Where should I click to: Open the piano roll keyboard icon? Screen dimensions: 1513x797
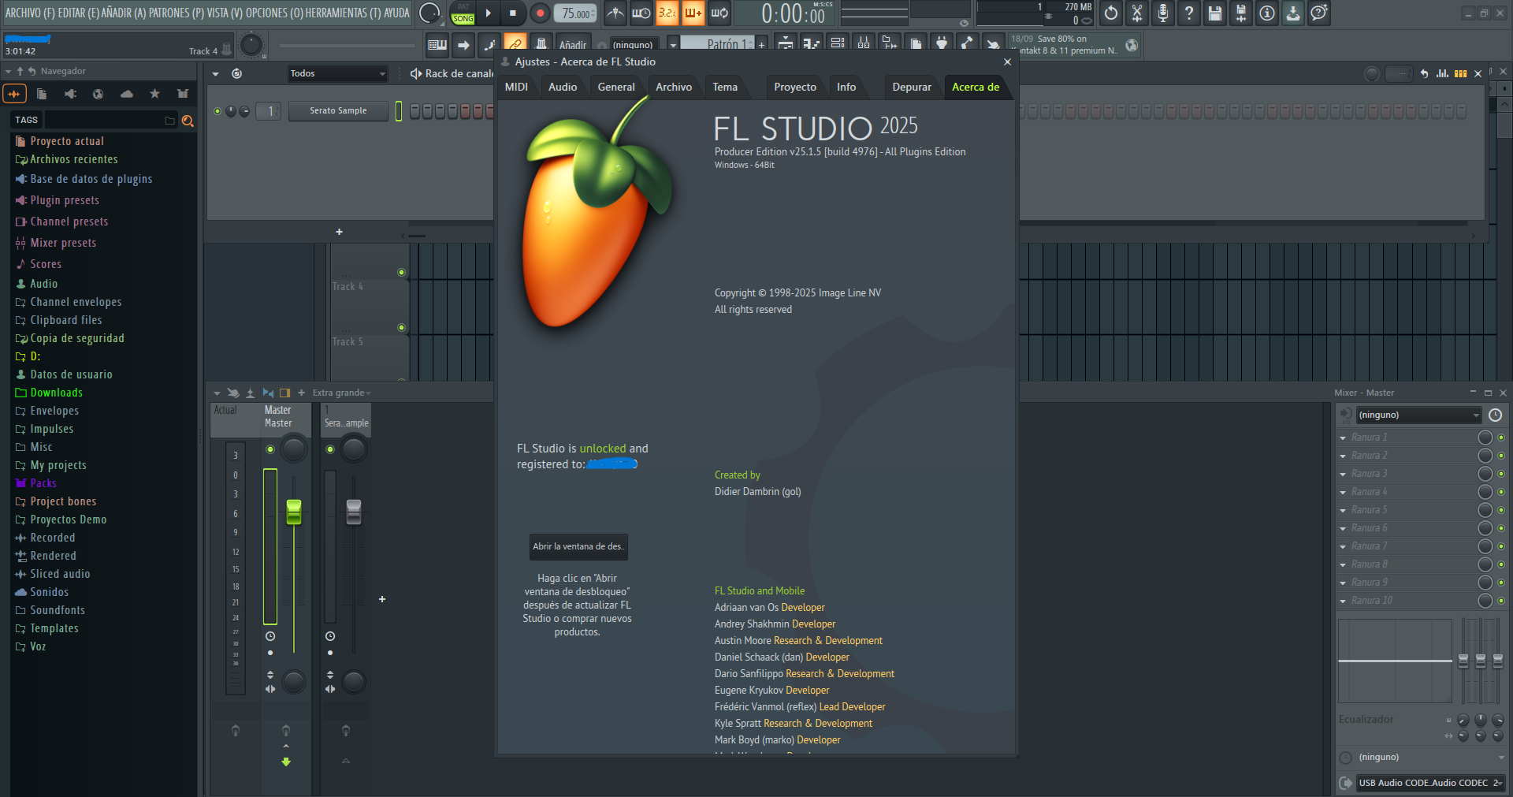[437, 44]
